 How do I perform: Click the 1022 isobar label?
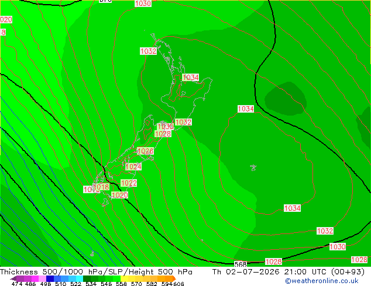pos(129,183)
